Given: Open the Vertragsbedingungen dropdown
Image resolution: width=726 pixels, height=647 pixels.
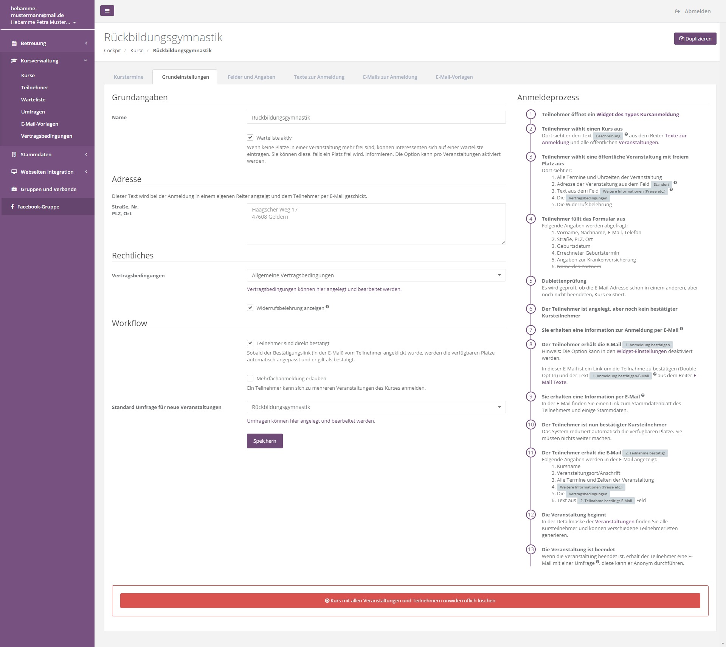Looking at the screenshot, I should click(376, 275).
